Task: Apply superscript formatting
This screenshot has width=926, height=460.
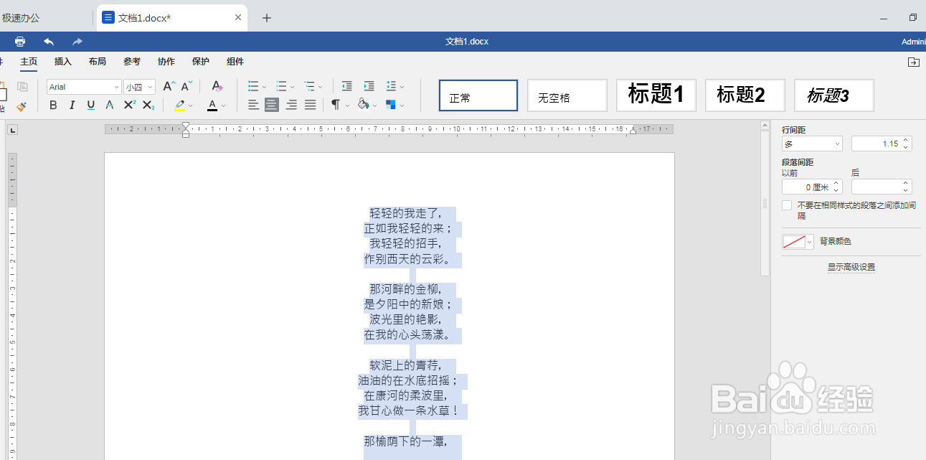Action: [x=129, y=105]
